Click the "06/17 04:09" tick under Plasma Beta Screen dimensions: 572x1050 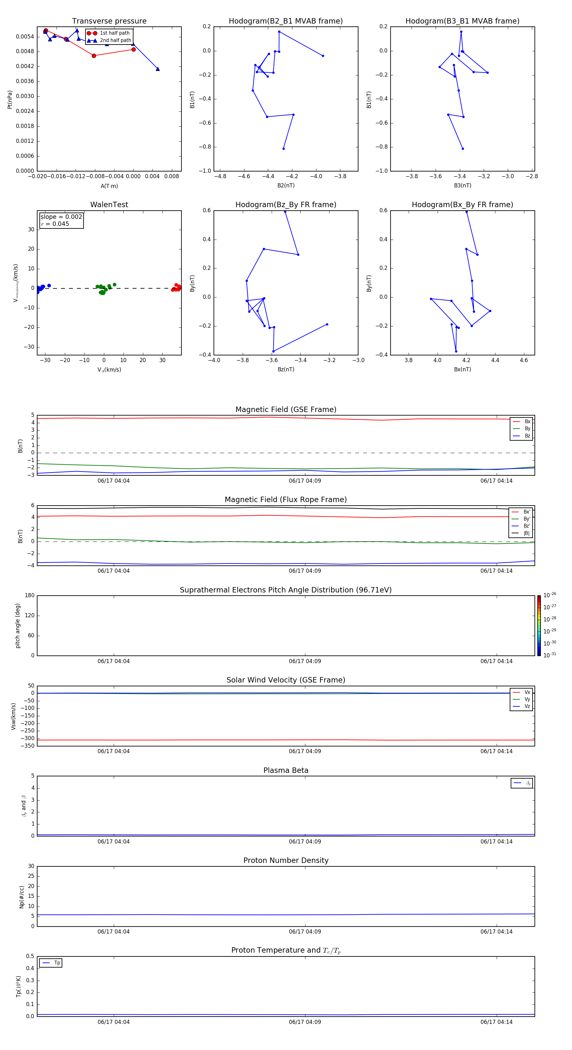305,842
